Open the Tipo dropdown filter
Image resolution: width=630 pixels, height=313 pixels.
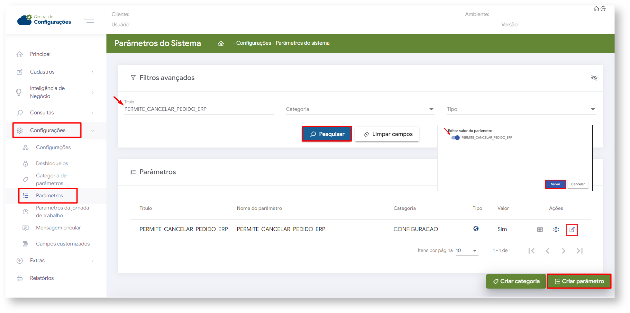pyautogui.click(x=521, y=109)
